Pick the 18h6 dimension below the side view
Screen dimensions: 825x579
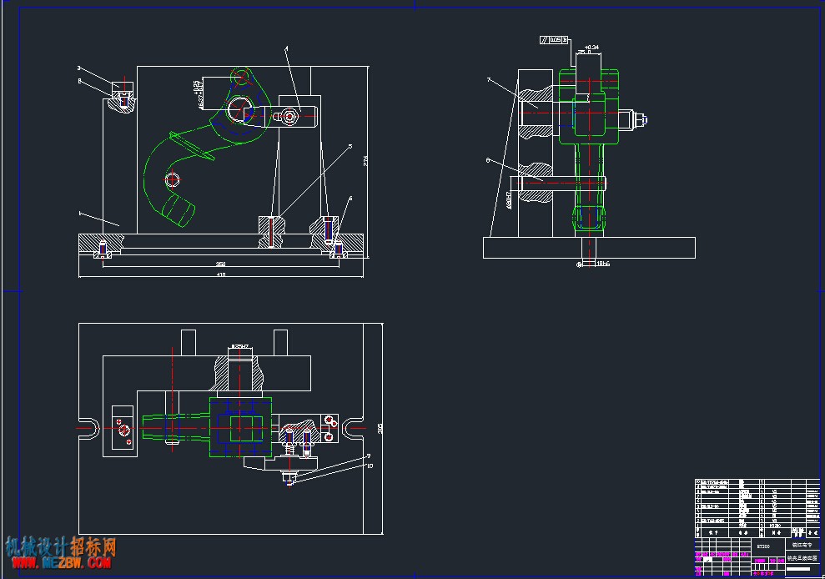603,264
